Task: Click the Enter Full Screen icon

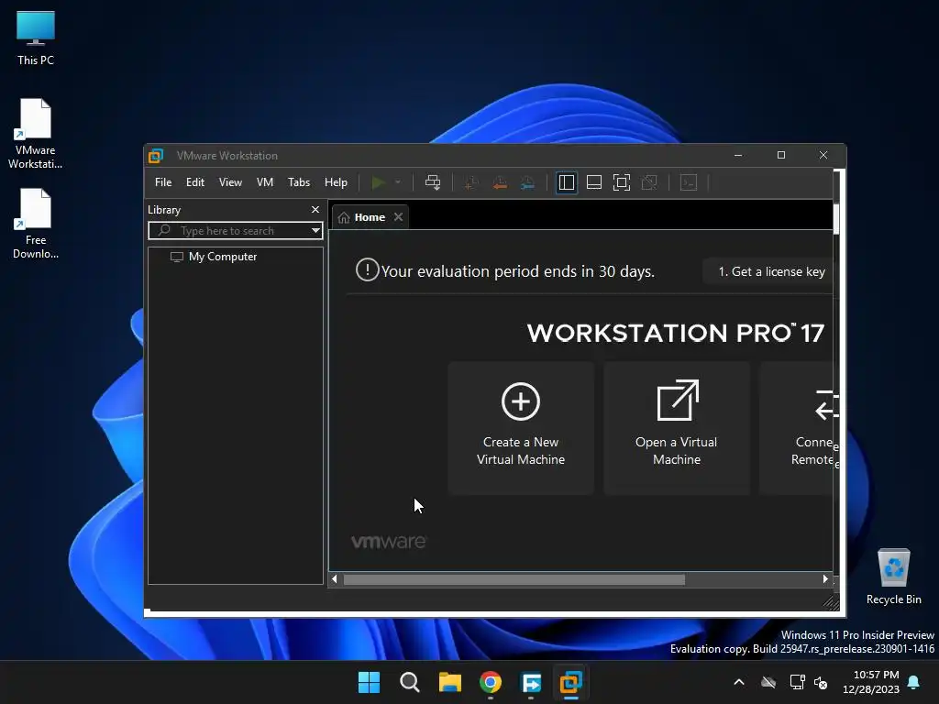Action: coord(622,182)
